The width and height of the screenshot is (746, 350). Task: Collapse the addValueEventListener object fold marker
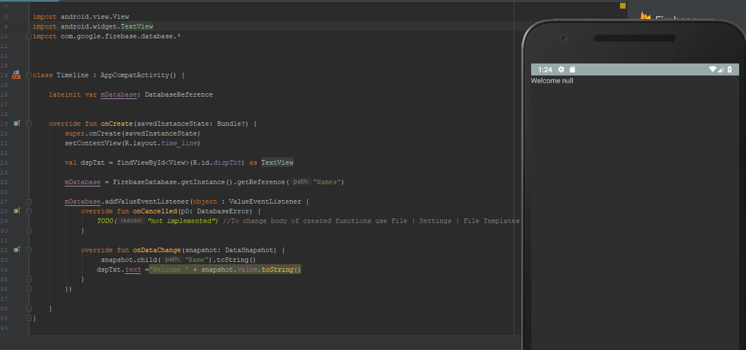[29, 201]
